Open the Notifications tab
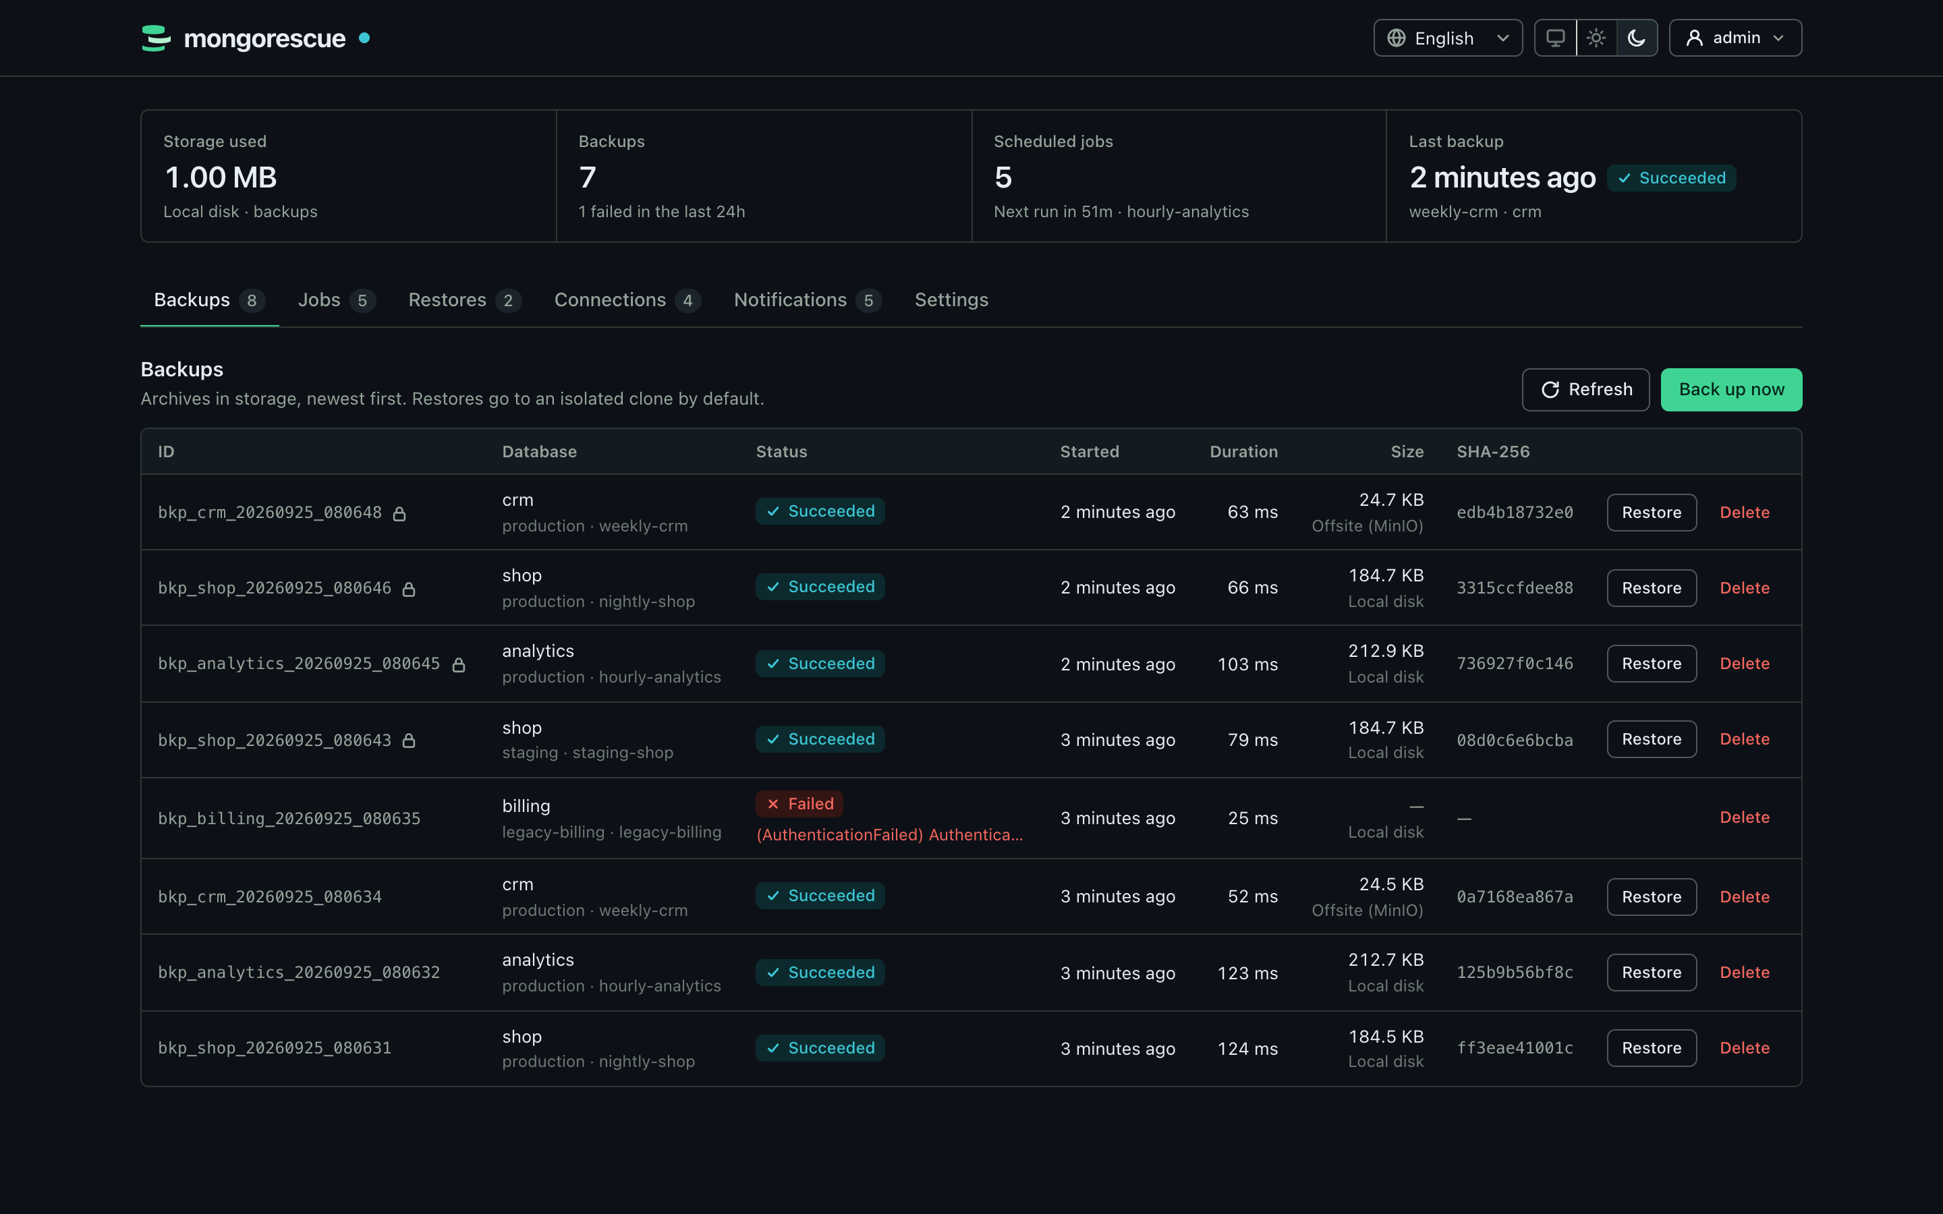This screenshot has width=1943, height=1214. (808, 299)
